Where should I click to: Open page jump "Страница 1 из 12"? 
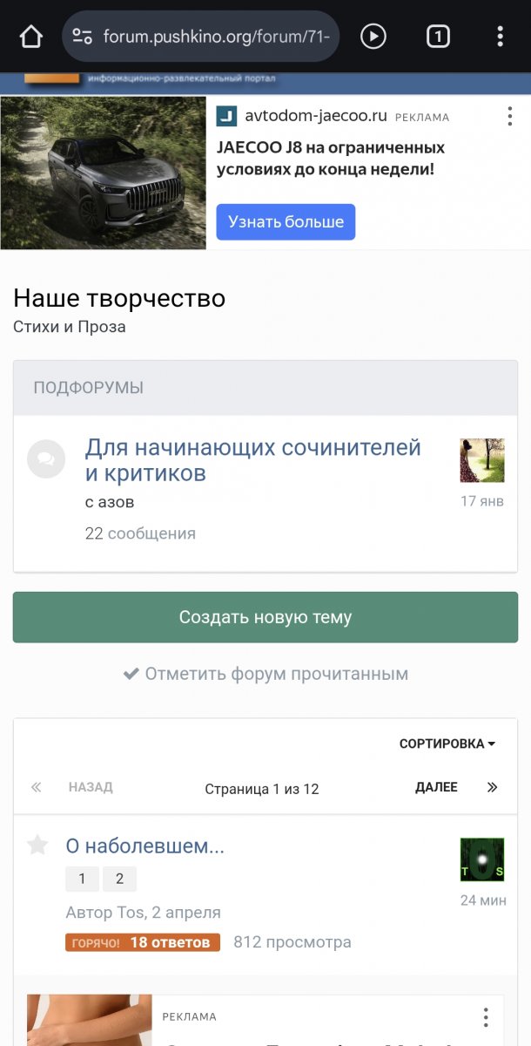coord(262,789)
